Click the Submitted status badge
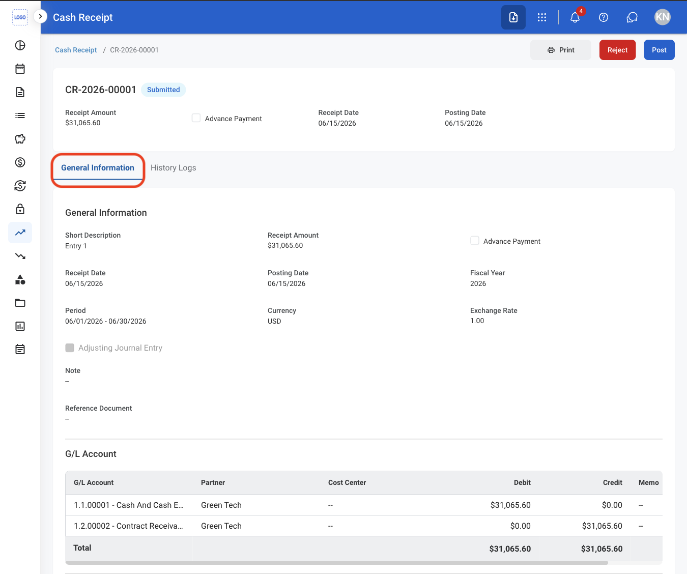The height and width of the screenshot is (574, 687). pyautogui.click(x=163, y=90)
